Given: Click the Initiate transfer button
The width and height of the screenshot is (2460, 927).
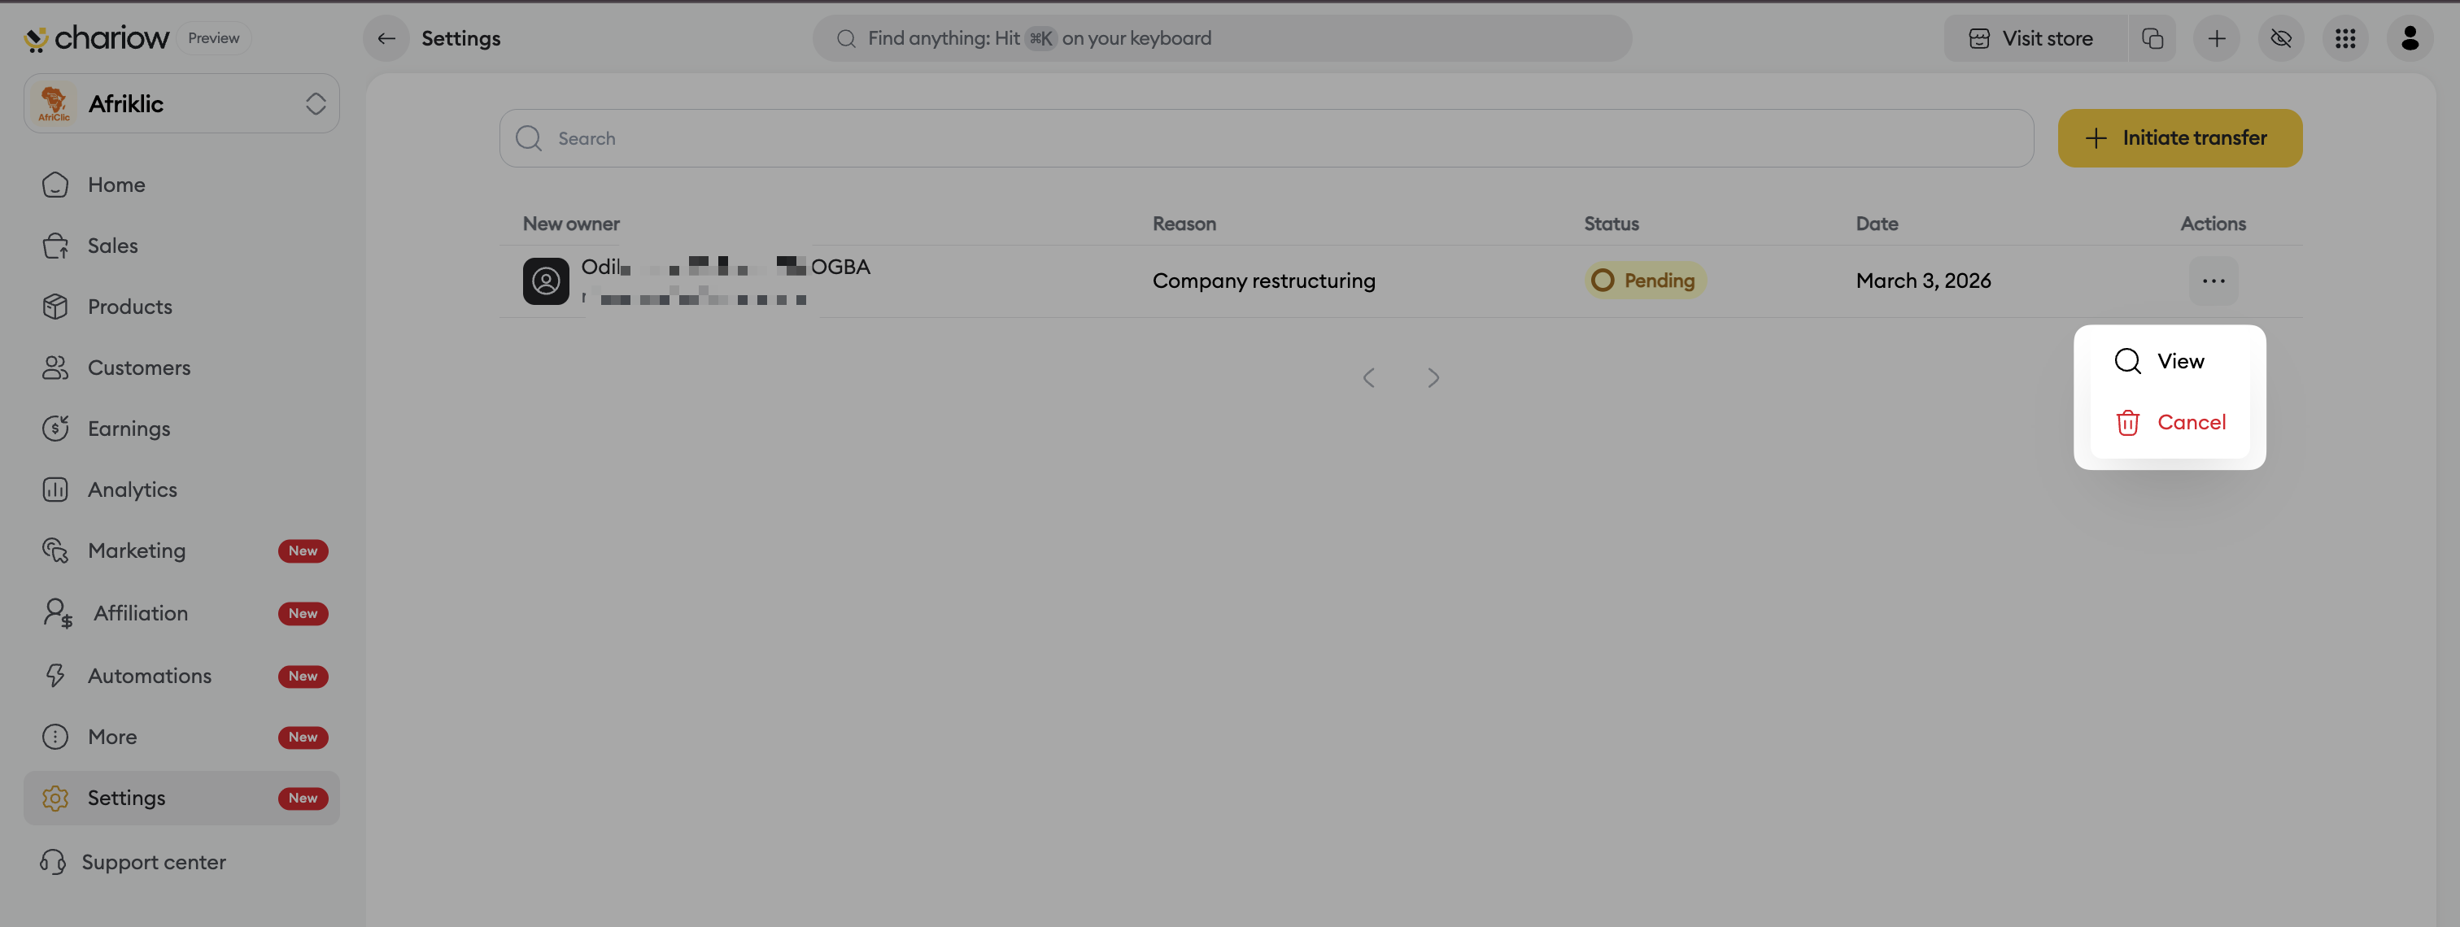Looking at the screenshot, I should 2179,138.
